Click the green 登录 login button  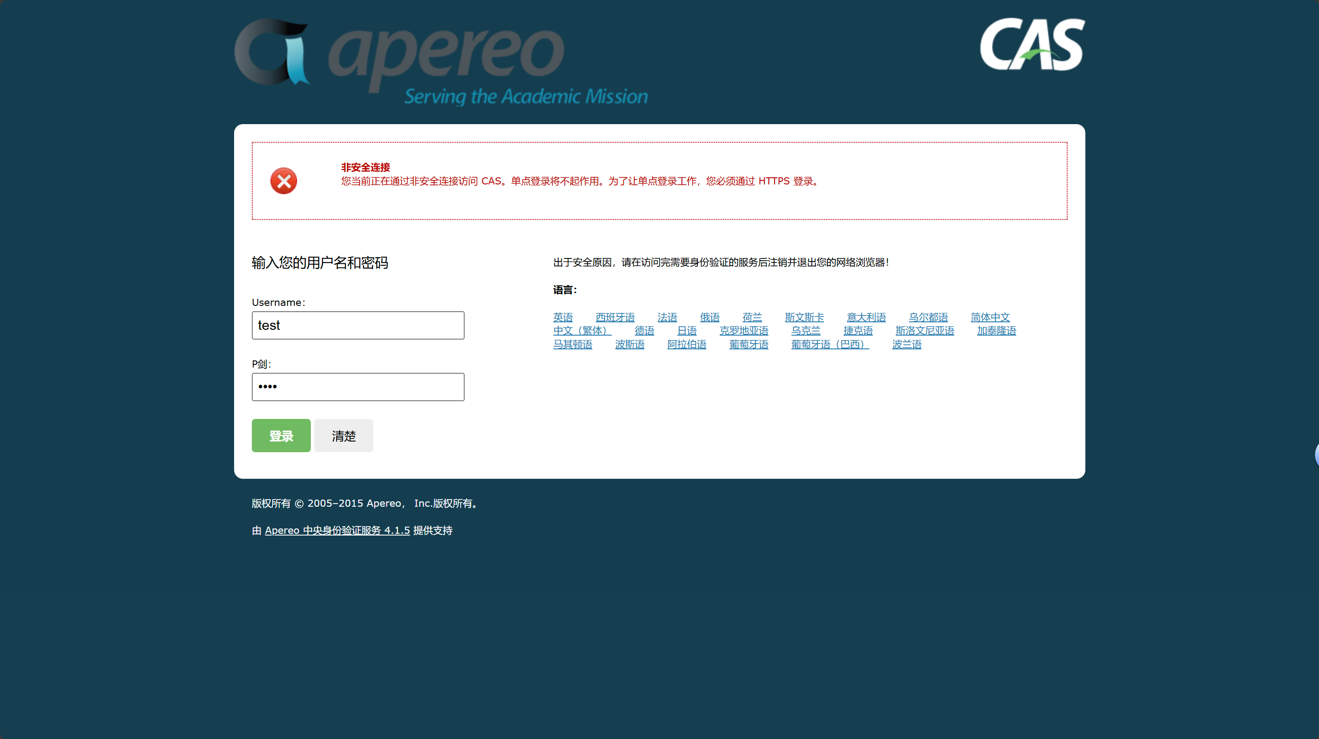pyautogui.click(x=281, y=435)
